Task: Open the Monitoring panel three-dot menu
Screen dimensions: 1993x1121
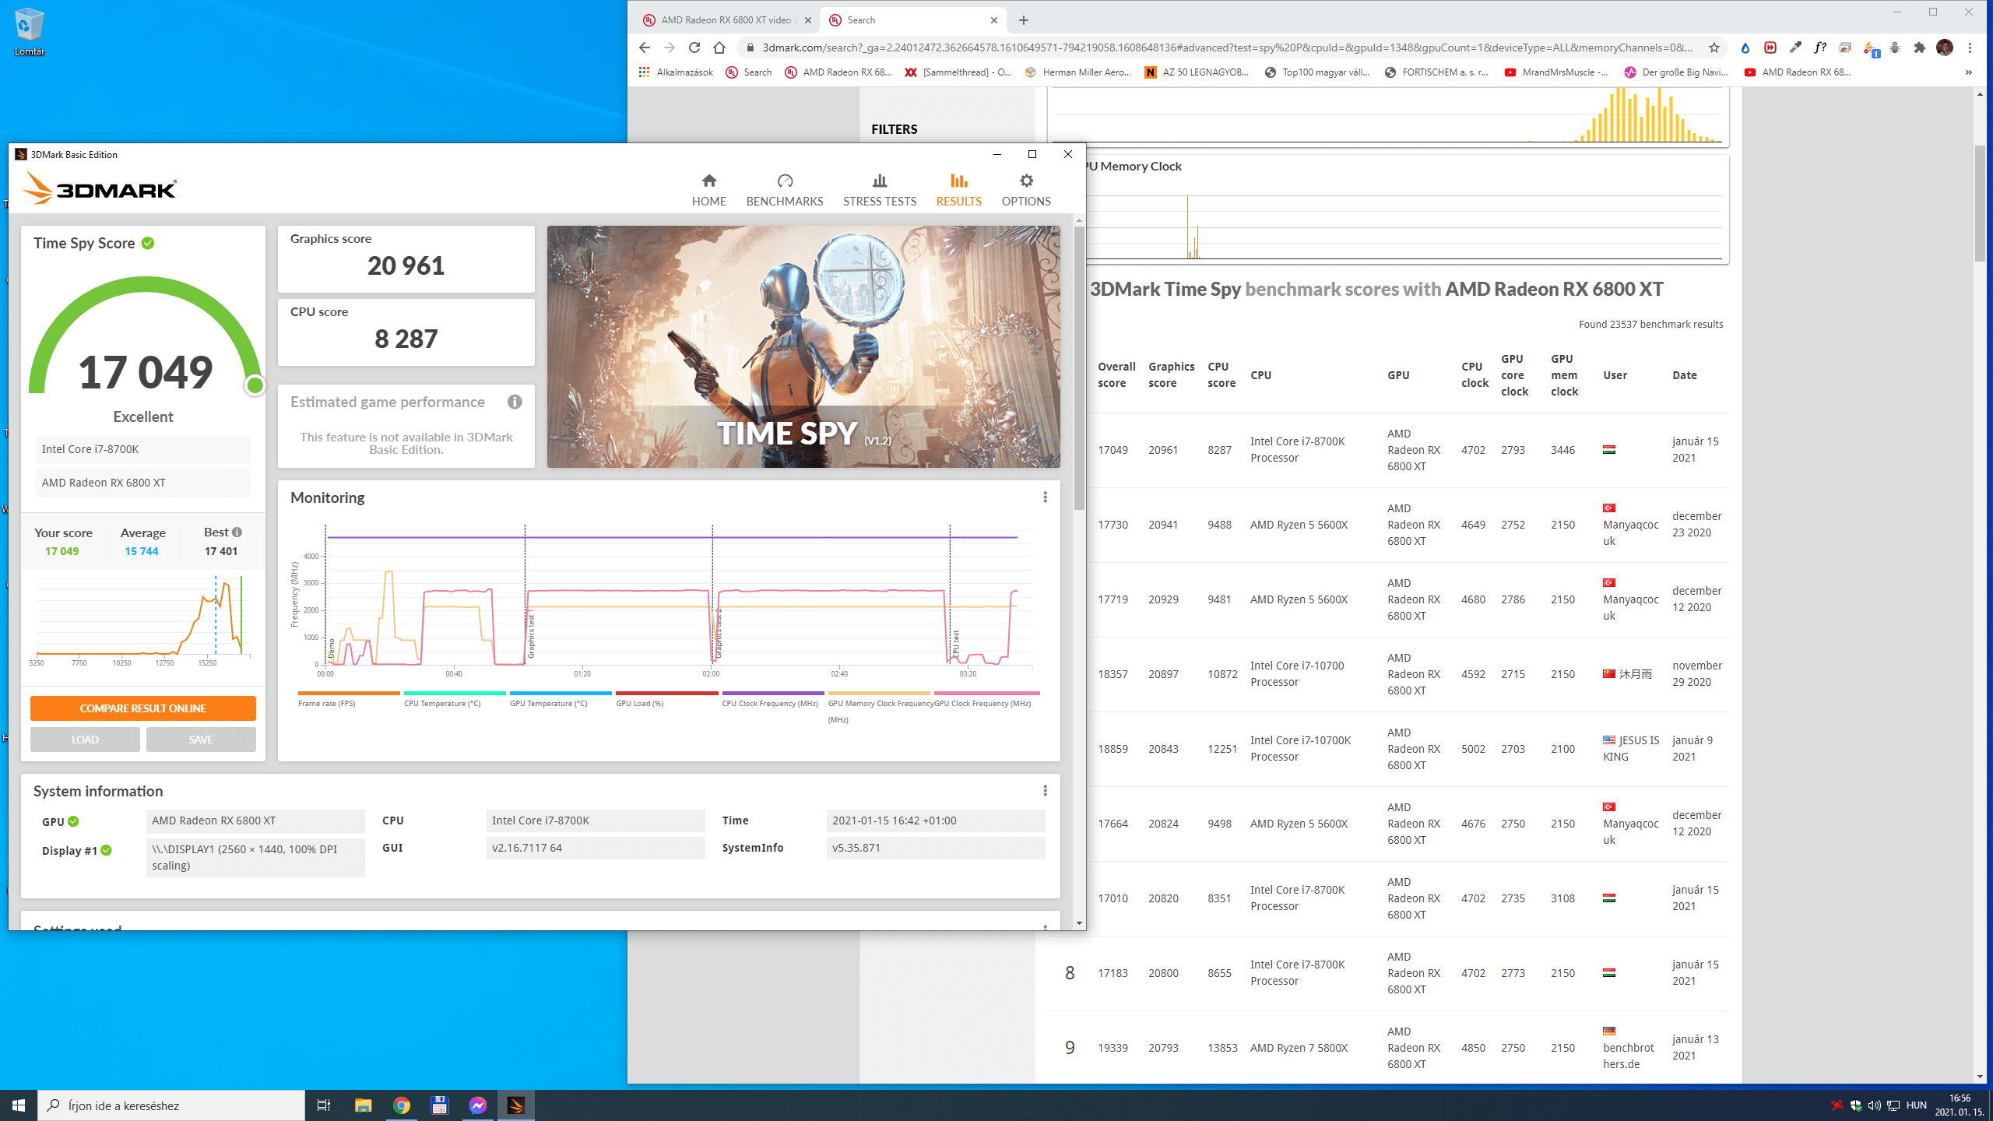Action: (1045, 497)
